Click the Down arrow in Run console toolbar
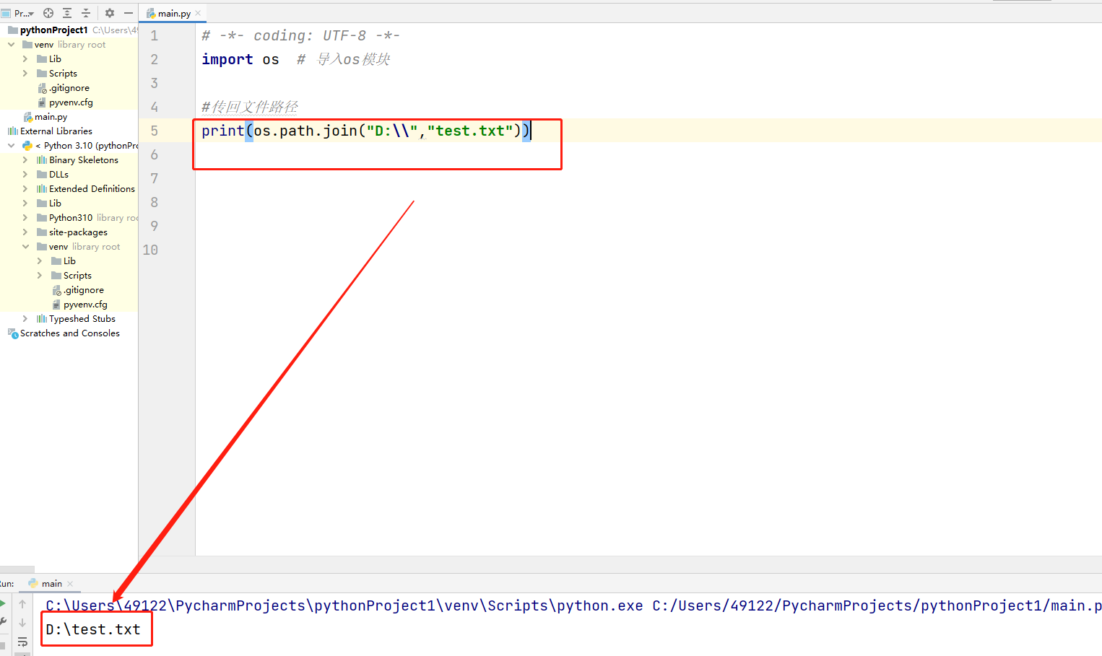Viewport: 1102px width, 656px height. (x=22, y=622)
